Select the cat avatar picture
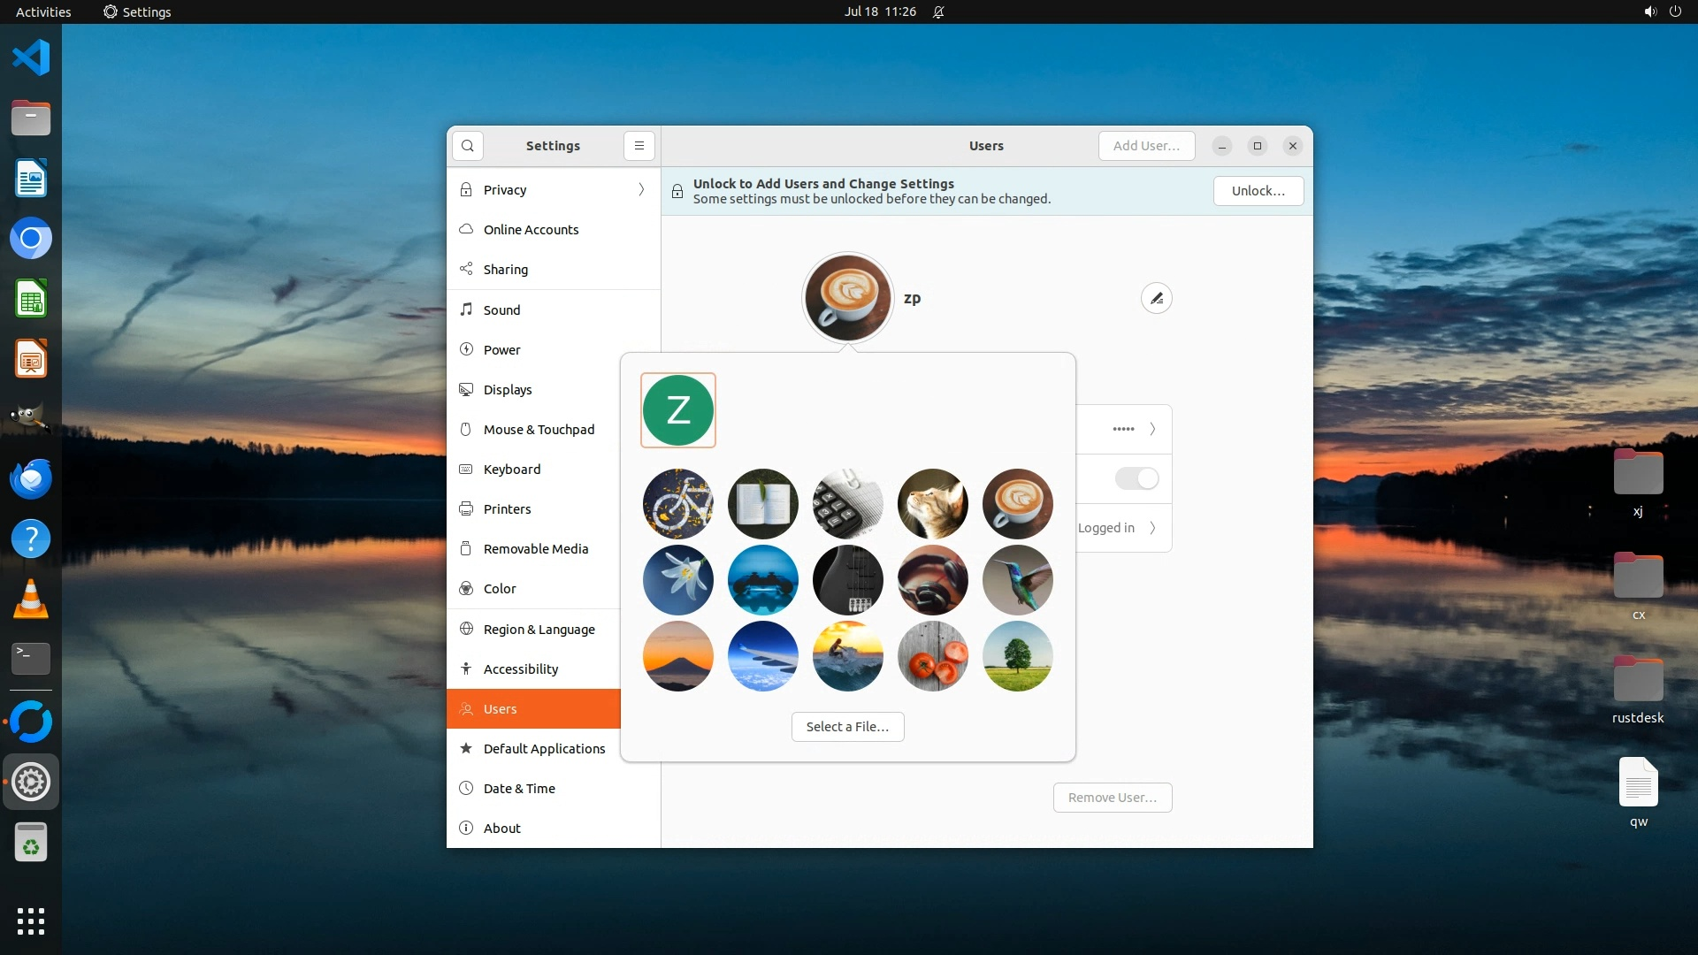Viewport: 1698px width, 955px height. click(x=932, y=504)
